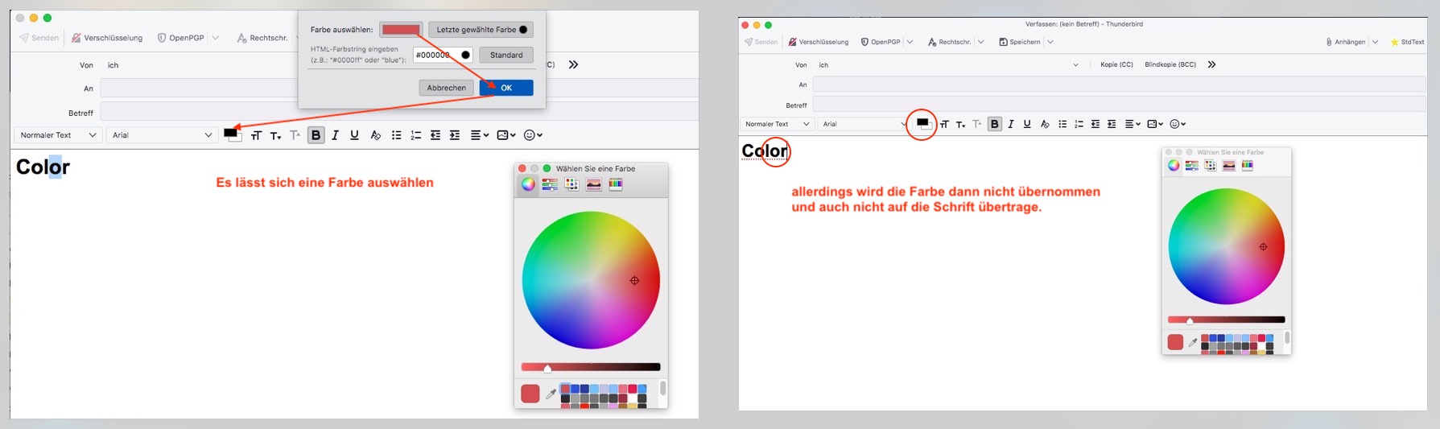
Task: Open text alignment dropdown in left window
Action: pyautogui.click(x=480, y=135)
